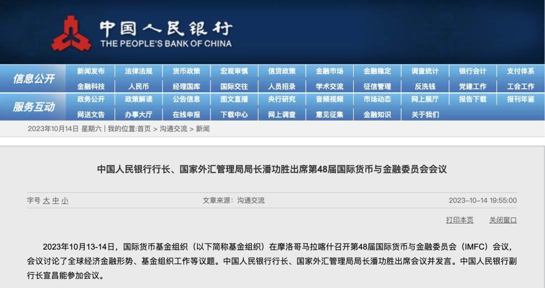The width and height of the screenshot is (545, 288).
Task: Open 调查统计 section
Action: tap(425, 71)
